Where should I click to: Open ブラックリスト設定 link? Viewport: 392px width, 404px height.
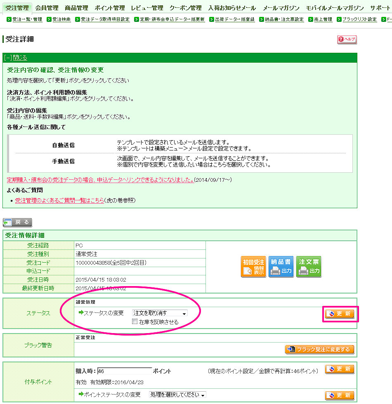click(359, 19)
